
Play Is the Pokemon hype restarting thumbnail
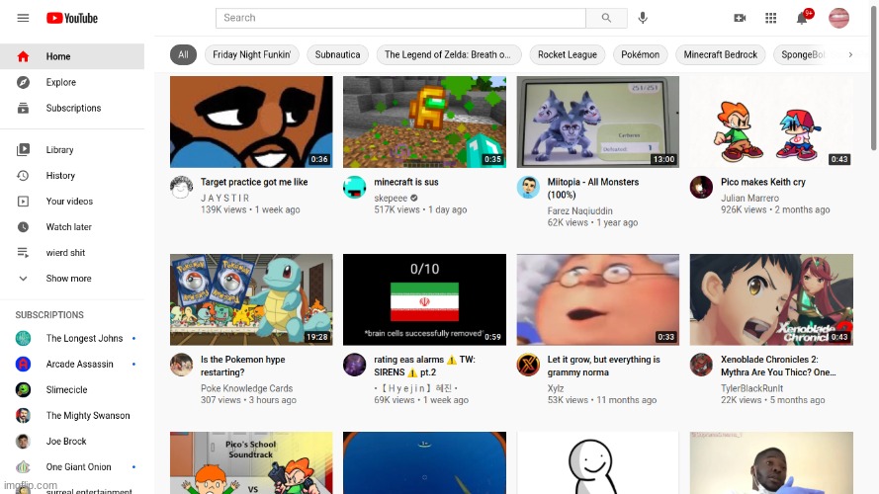tap(251, 299)
